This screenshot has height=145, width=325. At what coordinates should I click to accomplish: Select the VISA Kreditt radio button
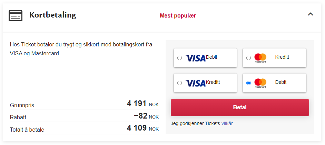[179, 83]
